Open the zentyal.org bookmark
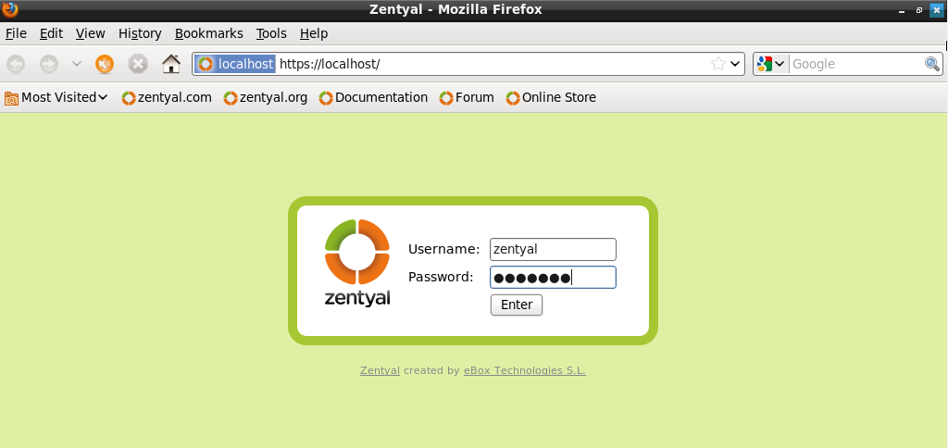 click(x=266, y=97)
